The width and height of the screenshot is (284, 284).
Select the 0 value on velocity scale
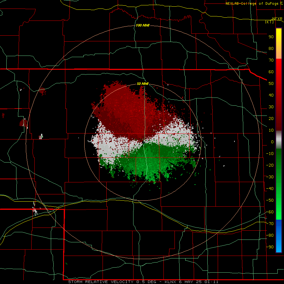tap(272, 142)
